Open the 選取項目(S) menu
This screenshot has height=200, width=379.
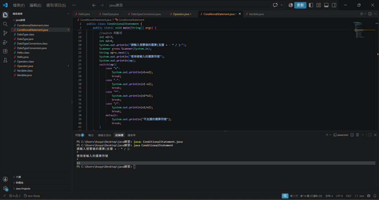56,5
